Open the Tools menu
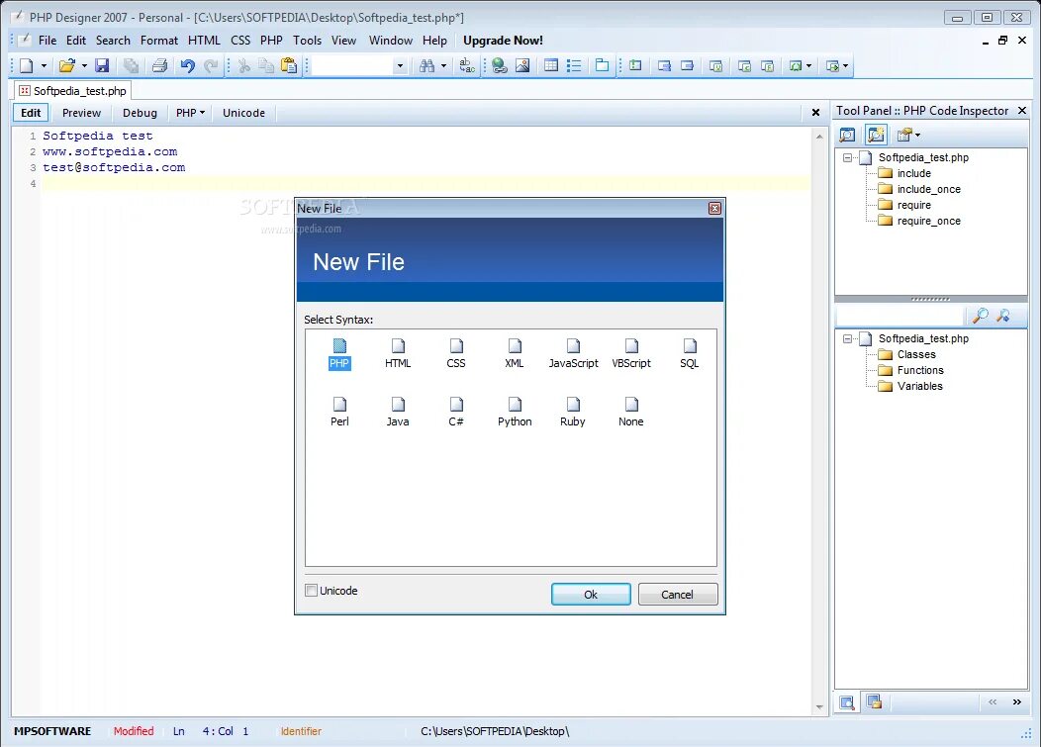1041x747 pixels. [x=308, y=41]
